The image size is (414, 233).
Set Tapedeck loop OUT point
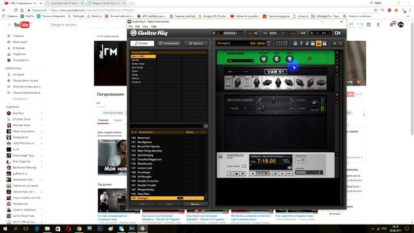[x=289, y=173]
